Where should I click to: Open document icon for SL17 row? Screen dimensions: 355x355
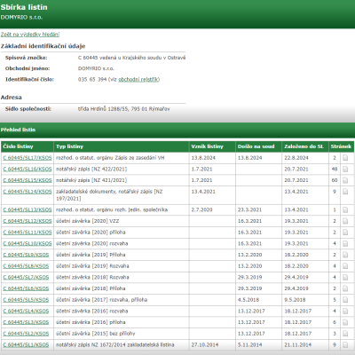tap(345, 158)
